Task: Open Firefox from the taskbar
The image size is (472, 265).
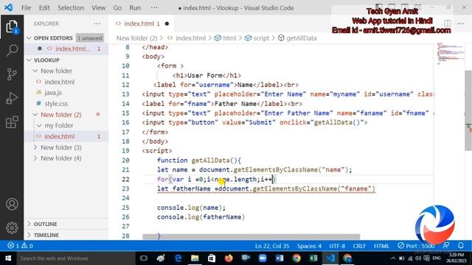Action: pyautogui.click(x=229, y=258)
